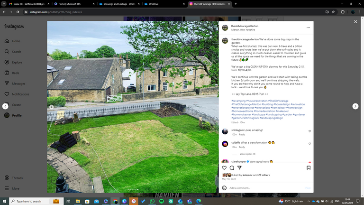The image size is (364, 205).
Task: Open the three-dot post options menu
Action: (308, 28)
